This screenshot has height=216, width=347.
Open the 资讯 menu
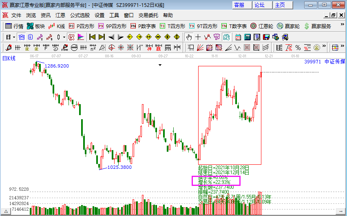point(46,15)
